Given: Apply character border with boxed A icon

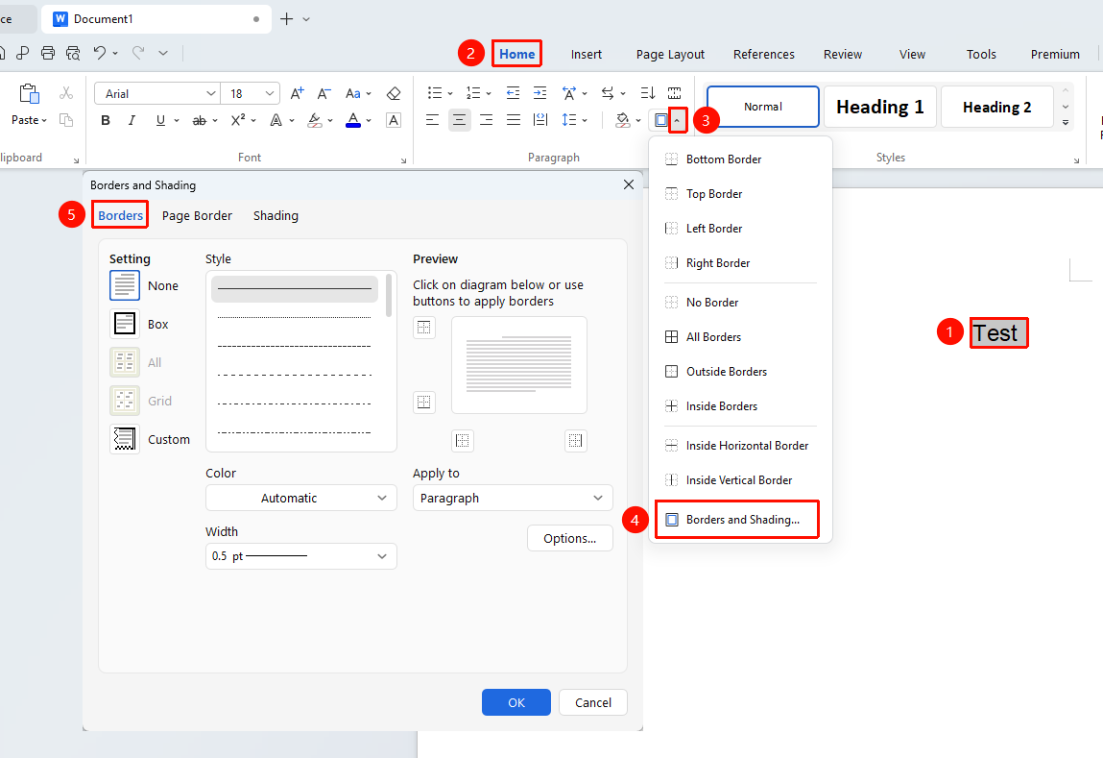Looking at the screenshot, I should tap(394, 120).
